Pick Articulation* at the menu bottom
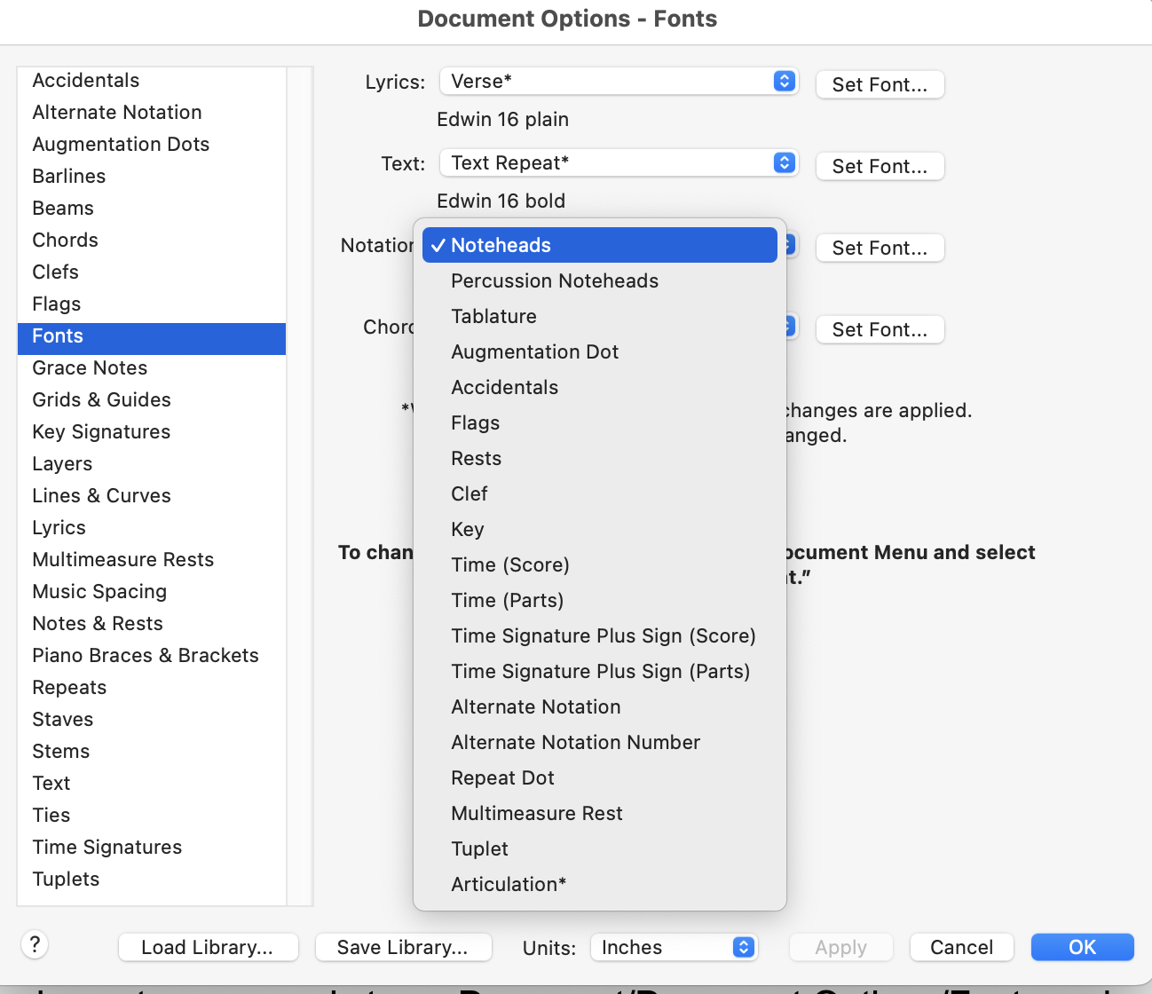Image resolution: width=1152 pixels, height=994 pixels. [x=508, y=885]
